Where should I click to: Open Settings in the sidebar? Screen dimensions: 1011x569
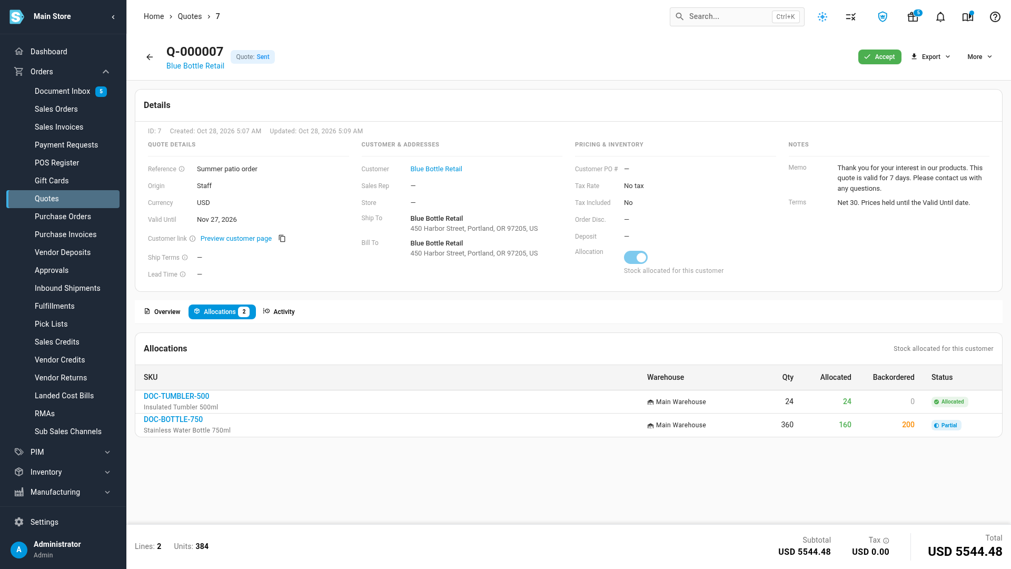(x=44, y=522)
